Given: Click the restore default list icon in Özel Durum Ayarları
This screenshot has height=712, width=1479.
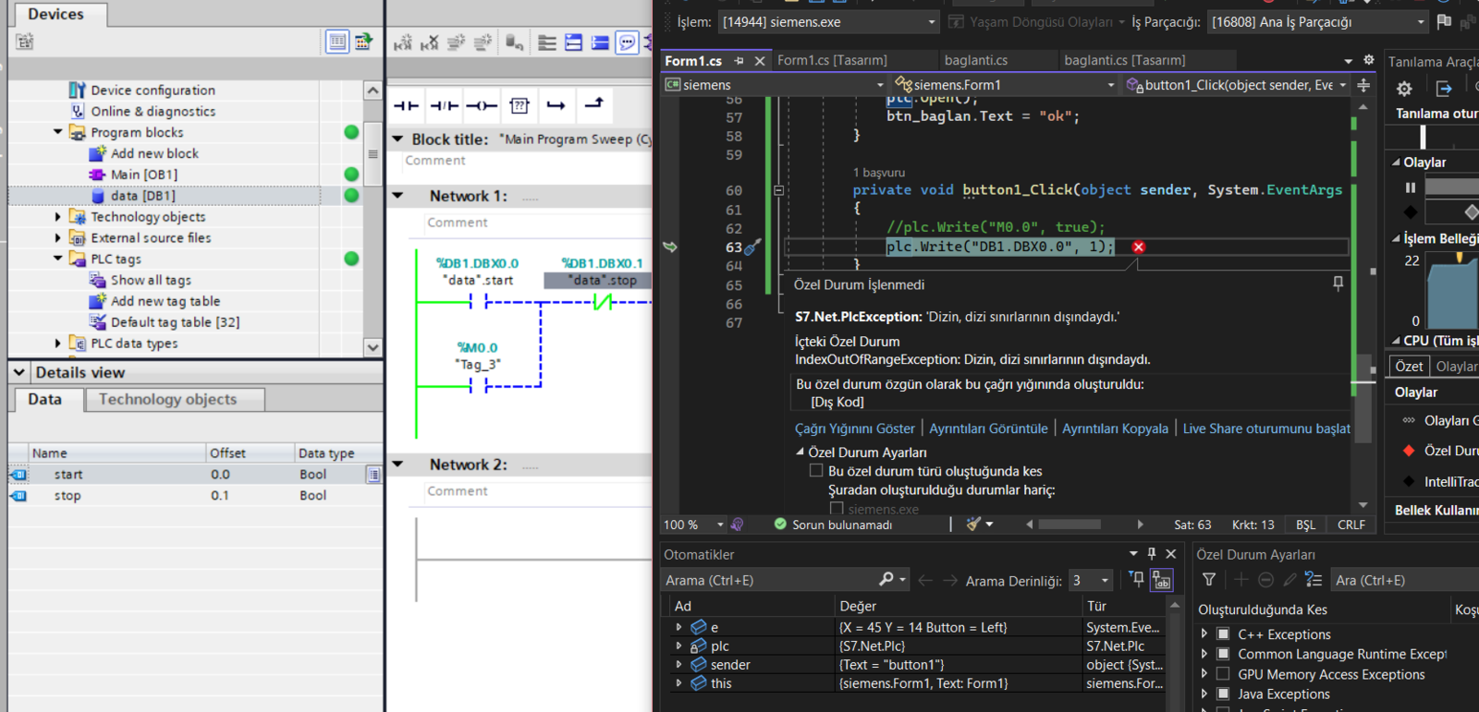Looking at the screenshot, I should [x=1314, y=580].
